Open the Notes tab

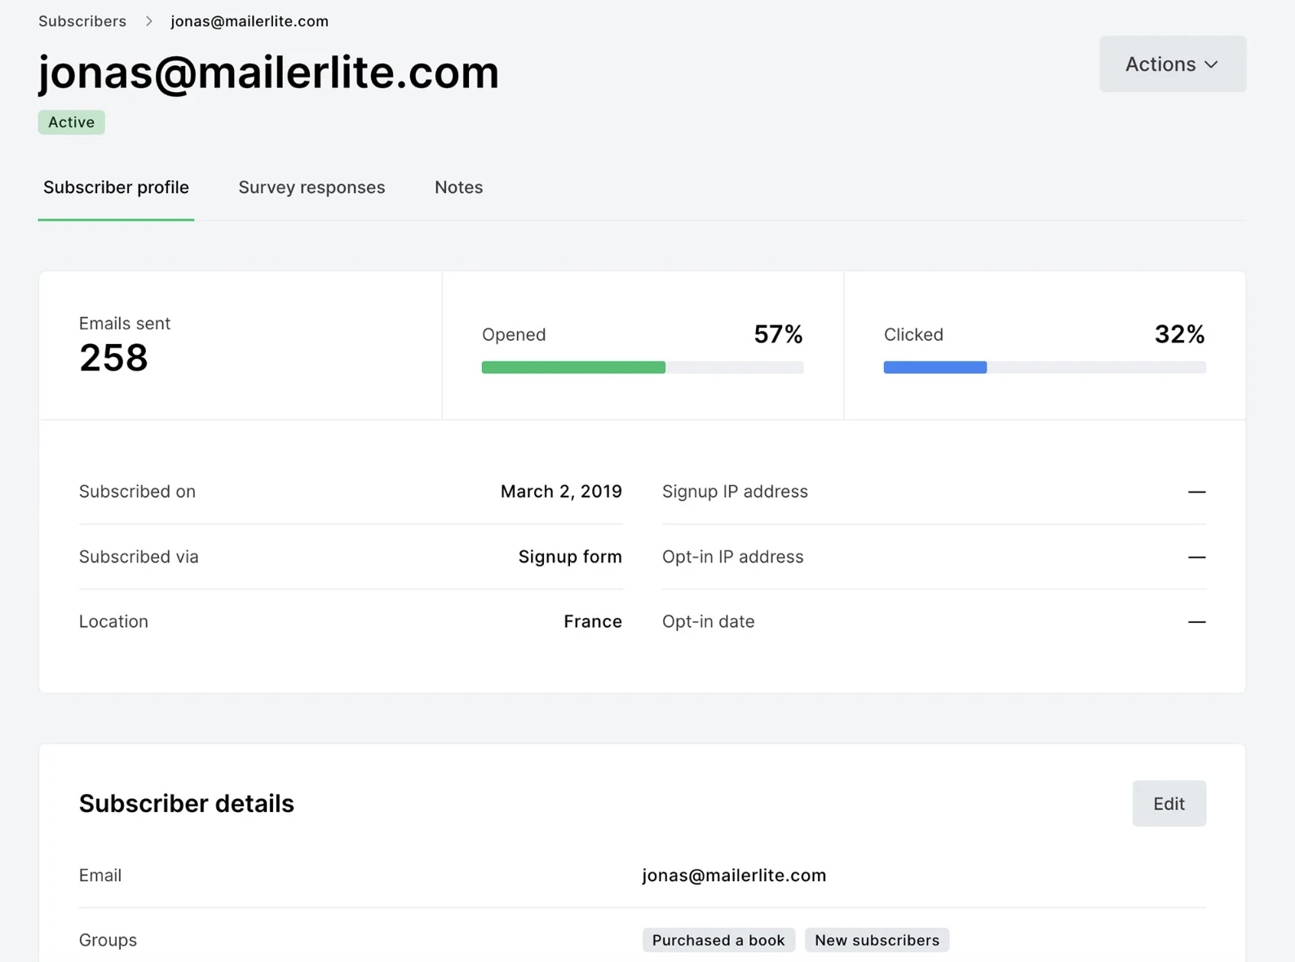tap(458, 188)
